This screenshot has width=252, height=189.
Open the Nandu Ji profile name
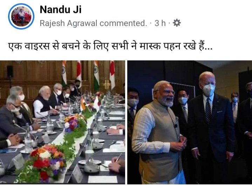(61, 9)
